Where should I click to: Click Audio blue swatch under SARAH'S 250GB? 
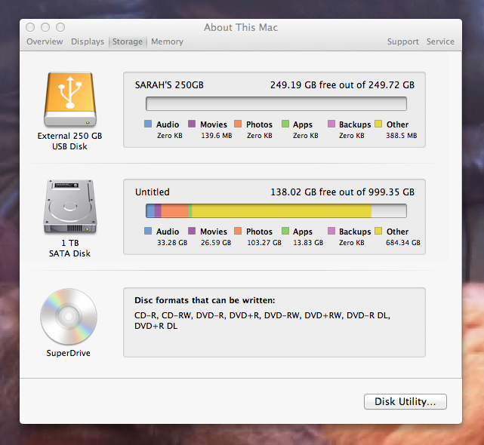click(148, 124)
